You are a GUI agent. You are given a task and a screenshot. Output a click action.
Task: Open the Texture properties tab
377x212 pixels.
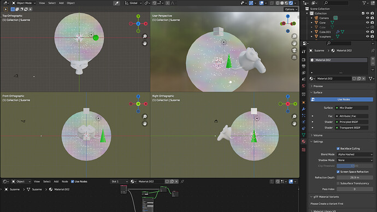coord(304,150)
